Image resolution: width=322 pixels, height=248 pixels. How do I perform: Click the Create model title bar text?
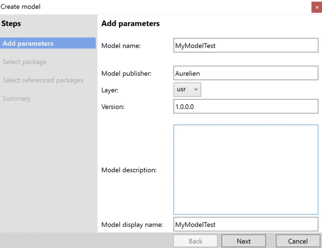click(21, 7)
